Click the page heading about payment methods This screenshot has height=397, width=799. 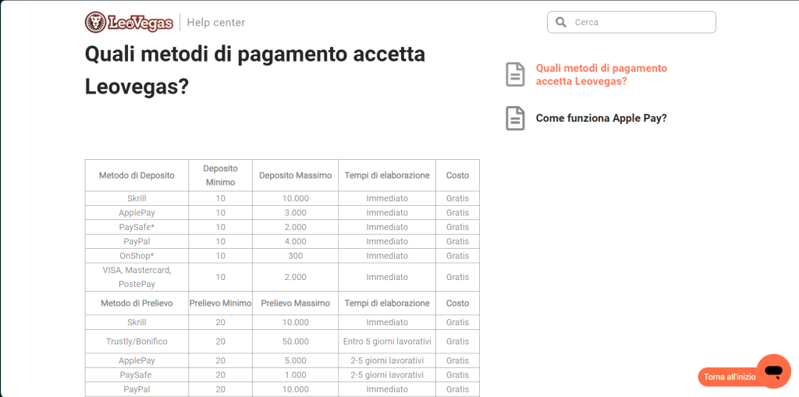(x=255, y=71)
